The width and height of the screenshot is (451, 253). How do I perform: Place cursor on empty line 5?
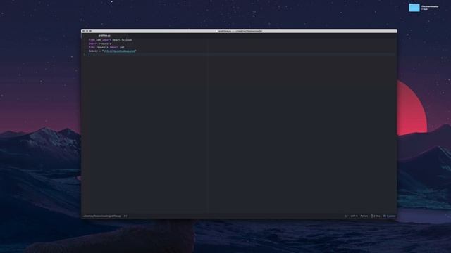[x=242, y=55]
